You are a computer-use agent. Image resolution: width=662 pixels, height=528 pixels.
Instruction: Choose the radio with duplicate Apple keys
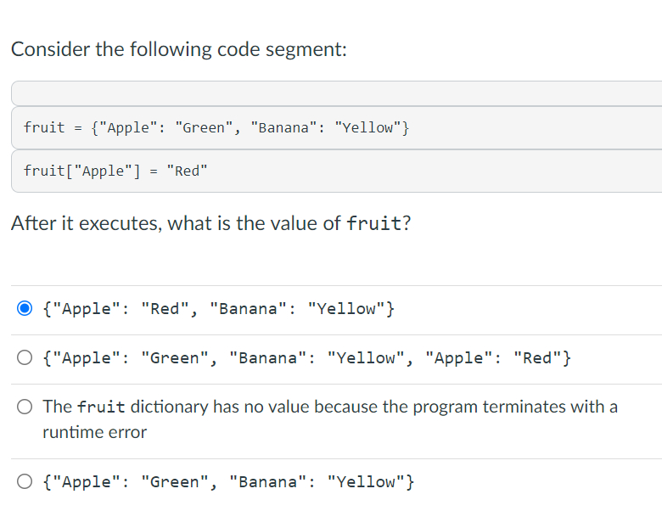[25, 357]
